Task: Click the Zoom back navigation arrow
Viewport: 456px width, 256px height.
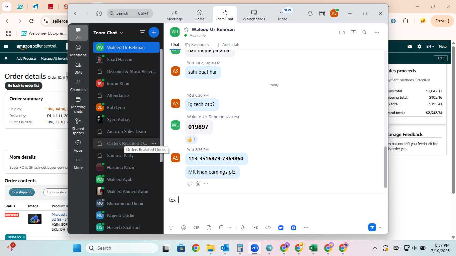Action: pos(75,13)
